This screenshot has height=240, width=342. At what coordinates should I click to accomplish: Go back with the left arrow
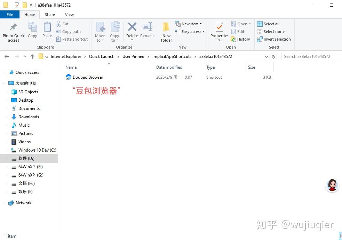click(x=7, y=57)
